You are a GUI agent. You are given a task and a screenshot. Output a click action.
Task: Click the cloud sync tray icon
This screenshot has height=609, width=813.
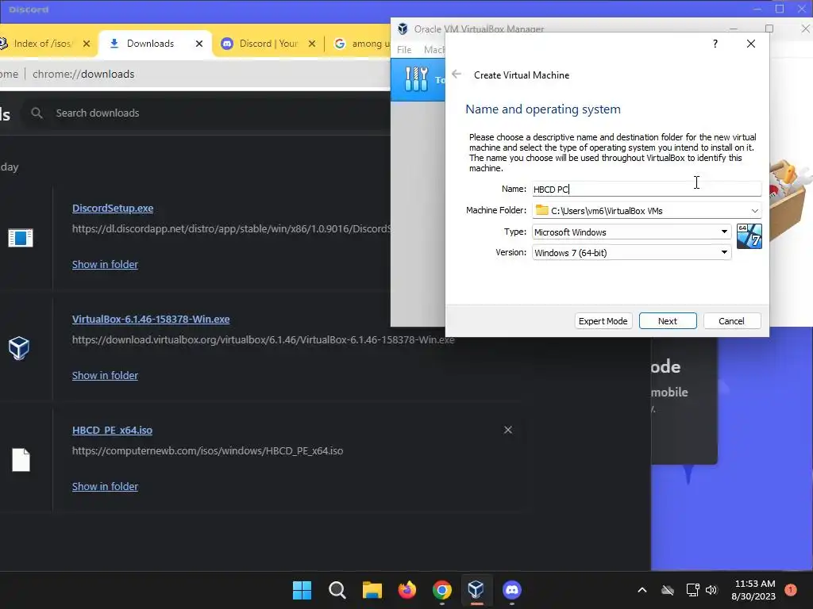[x=668, y=590]
